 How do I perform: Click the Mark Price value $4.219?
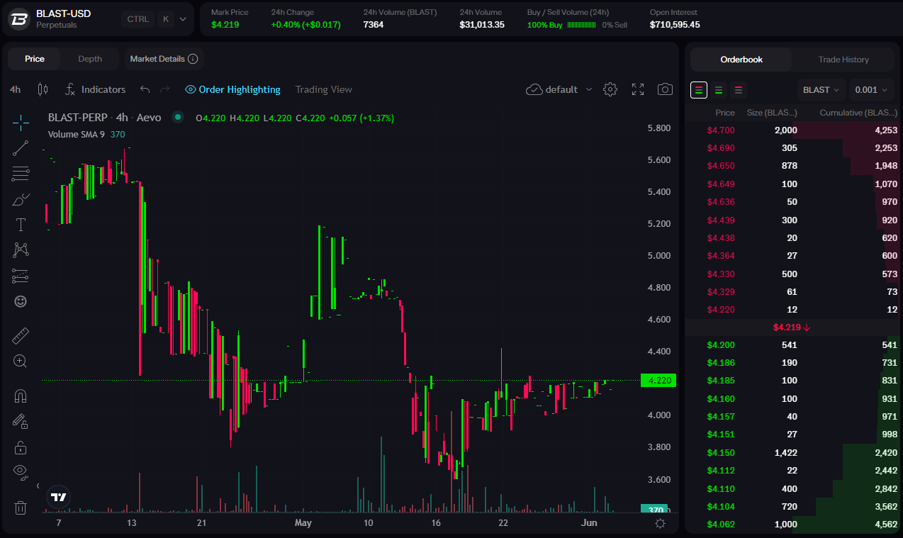pos(225,25)
